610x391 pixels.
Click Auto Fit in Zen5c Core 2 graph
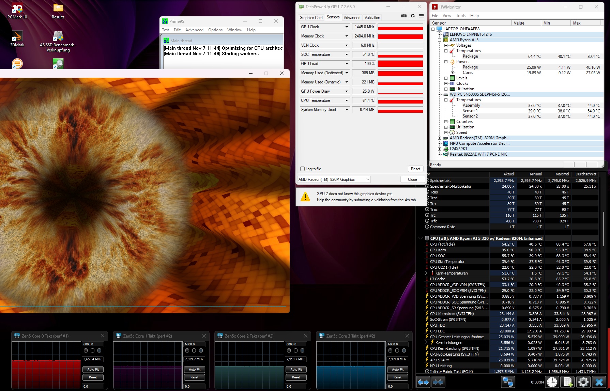[x=296, y=370]
